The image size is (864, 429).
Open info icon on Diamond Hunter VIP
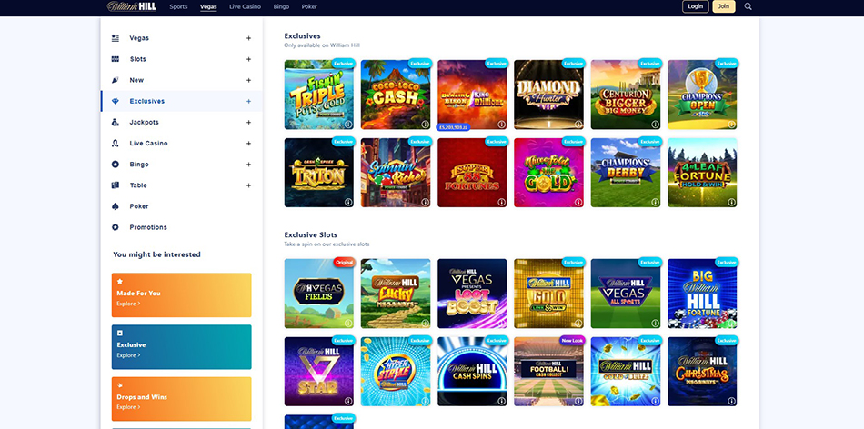(x=578, y=125)
